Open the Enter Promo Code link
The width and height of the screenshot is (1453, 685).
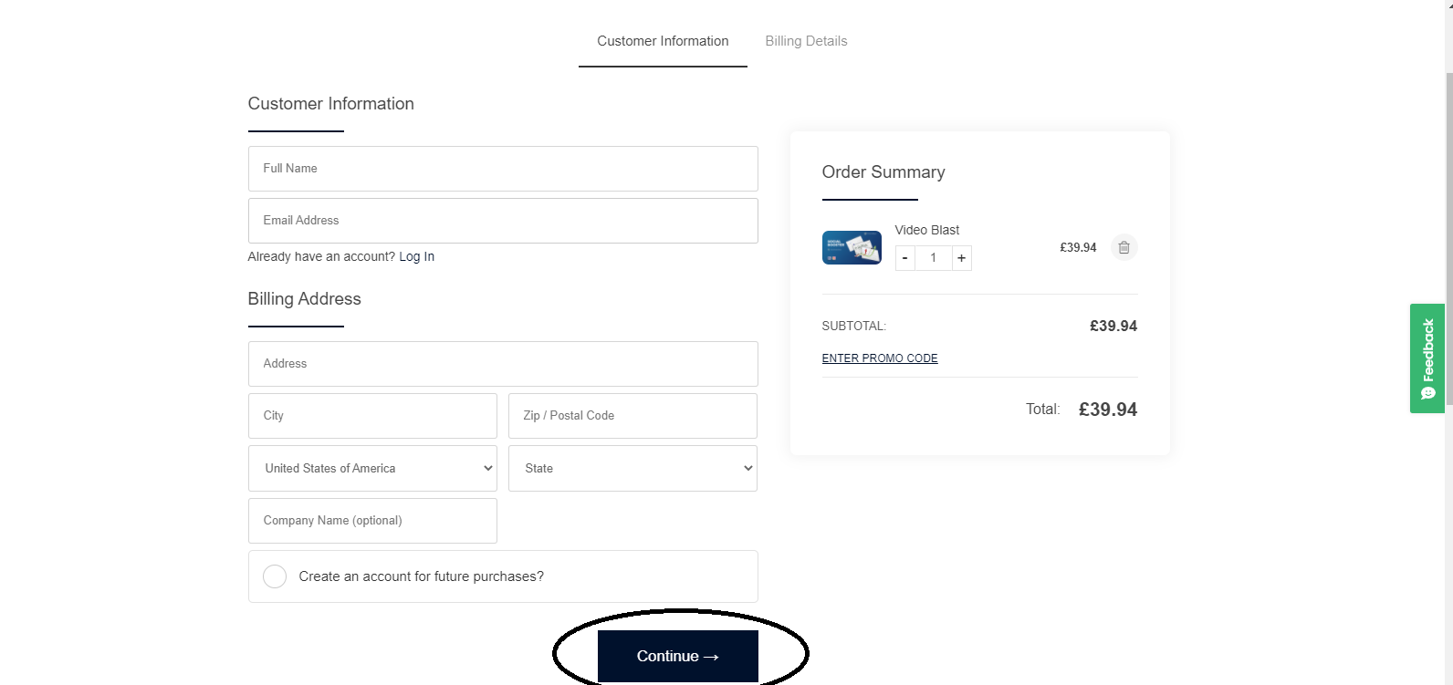point(880,358)
